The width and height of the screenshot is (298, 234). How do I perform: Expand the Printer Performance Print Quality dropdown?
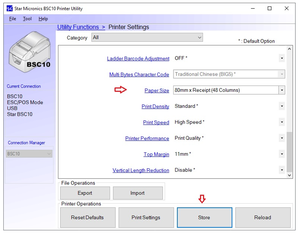coord(282,138)
